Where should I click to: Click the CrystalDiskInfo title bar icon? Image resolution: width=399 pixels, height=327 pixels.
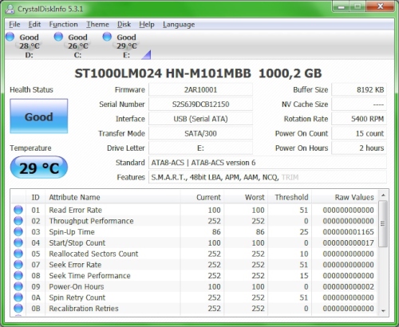click(10, 9)
